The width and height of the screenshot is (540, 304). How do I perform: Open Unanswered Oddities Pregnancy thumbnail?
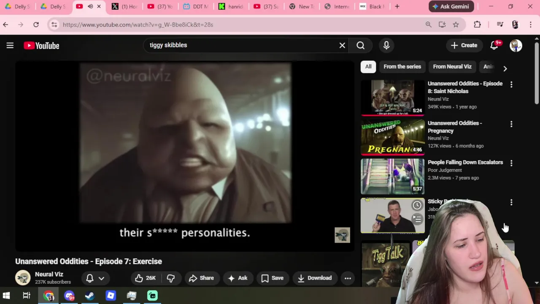(392, 137)
